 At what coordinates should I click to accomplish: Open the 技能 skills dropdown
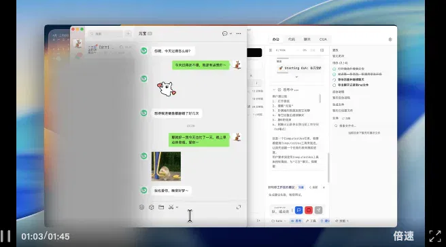click(342, 221)
